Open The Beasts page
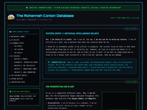The image size is (147, 110). [x=18, y=53]
